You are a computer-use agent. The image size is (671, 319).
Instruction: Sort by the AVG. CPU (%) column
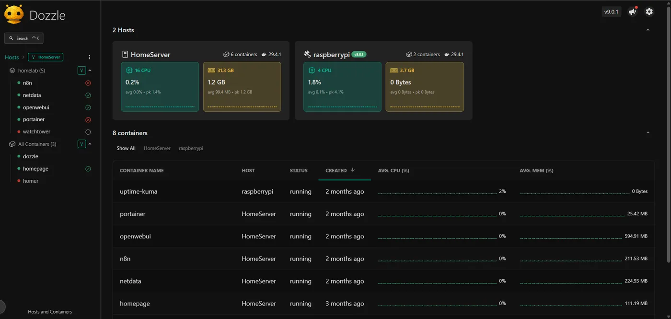(393, 170)
